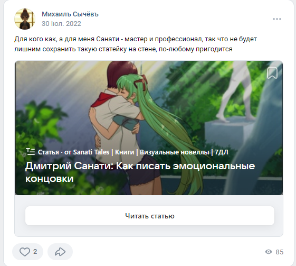Click the word концовки in the article title
Viewport: 296px width, 266px height.
(x=50, y=179)
